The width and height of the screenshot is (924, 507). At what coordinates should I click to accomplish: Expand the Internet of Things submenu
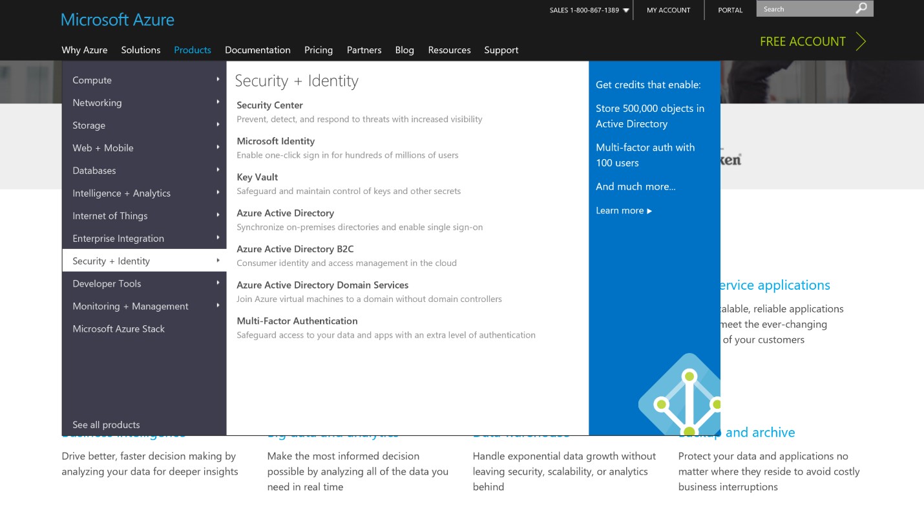click(x=218, y=216)
